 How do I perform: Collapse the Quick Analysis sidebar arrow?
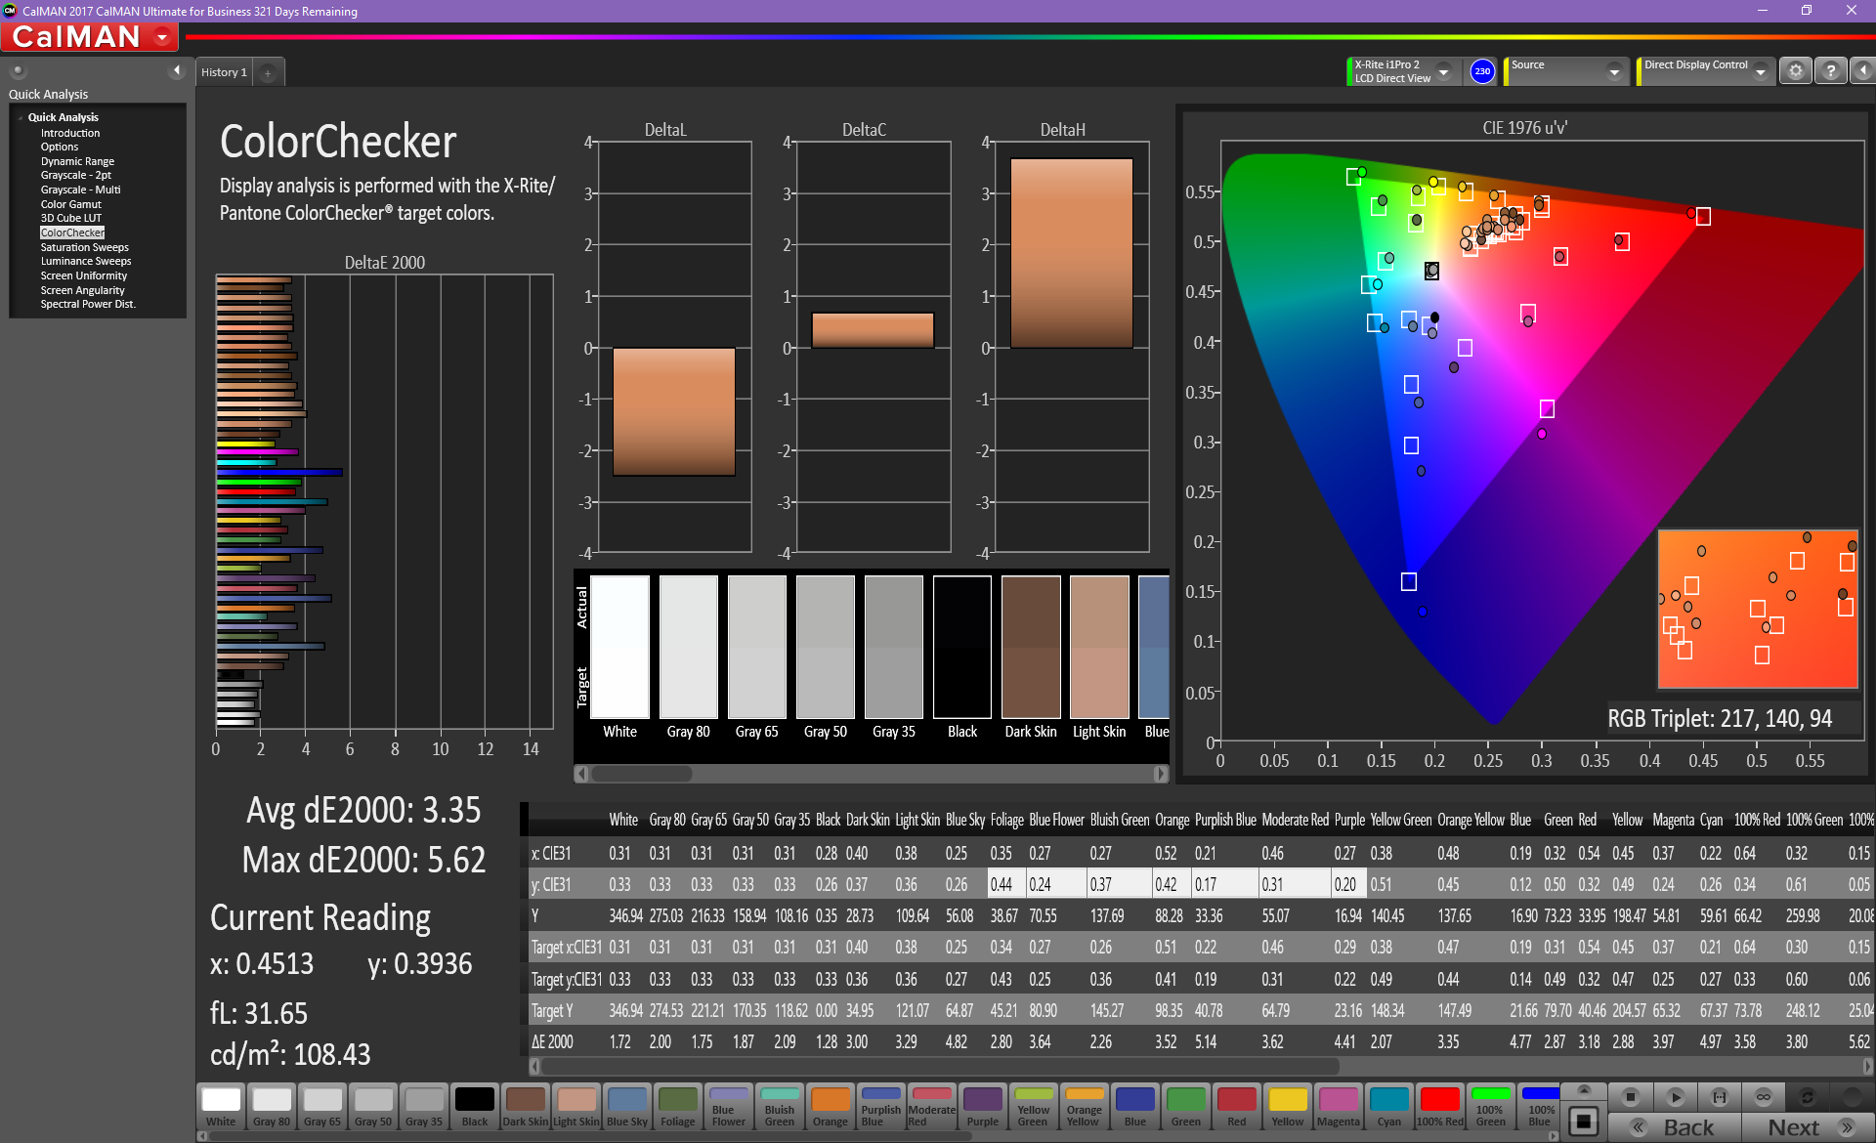click(177, 70)
